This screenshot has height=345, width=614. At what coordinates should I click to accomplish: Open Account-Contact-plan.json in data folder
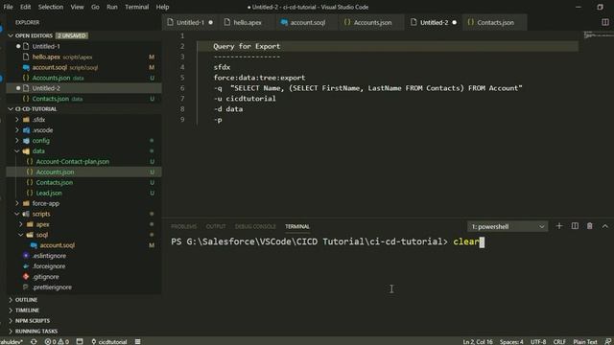(x=73, y=162)
